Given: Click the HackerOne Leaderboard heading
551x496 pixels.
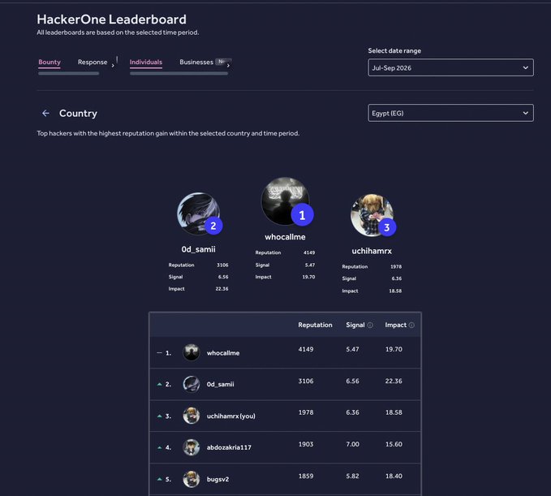Looking at the screenshot, I should (x=112, y=19).
